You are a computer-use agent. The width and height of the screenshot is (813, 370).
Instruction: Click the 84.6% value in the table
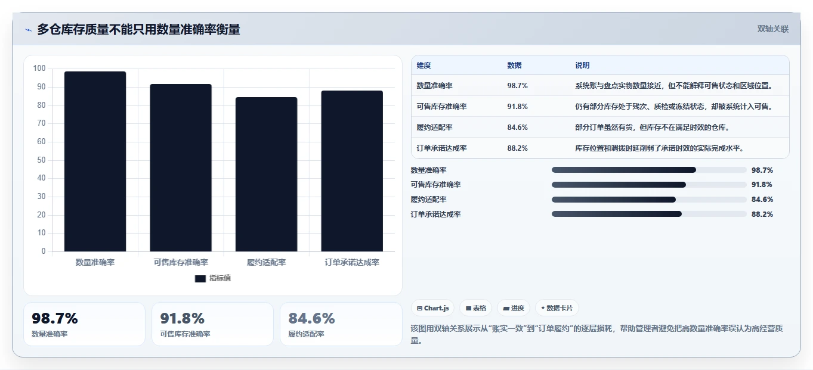click(517, 128)
